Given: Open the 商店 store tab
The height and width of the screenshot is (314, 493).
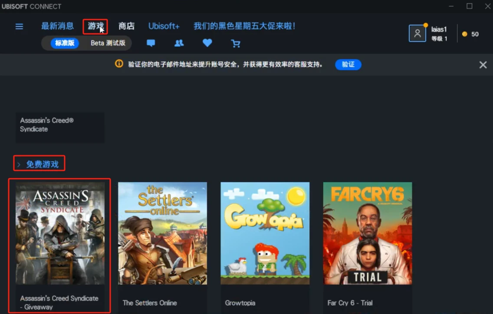Looking at the screenshot, I should coord(126,26).
